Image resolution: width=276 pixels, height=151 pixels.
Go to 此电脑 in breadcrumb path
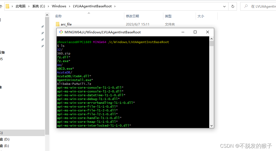(21, 6)
